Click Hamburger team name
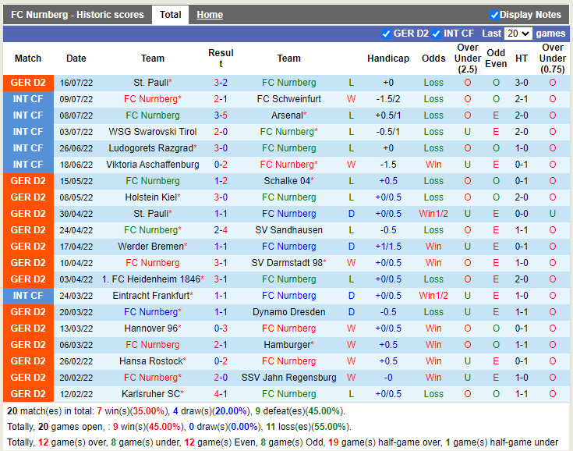Screen dimensions: 573x451 pos(287,345)
